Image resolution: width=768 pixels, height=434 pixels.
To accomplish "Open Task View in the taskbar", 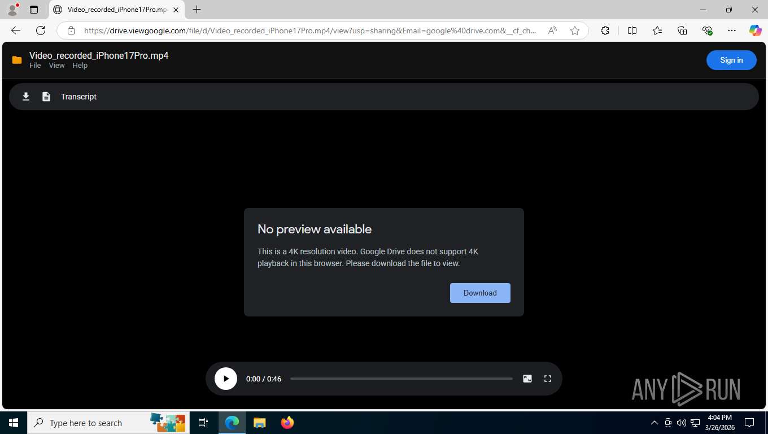I will [x=203, y=423].
